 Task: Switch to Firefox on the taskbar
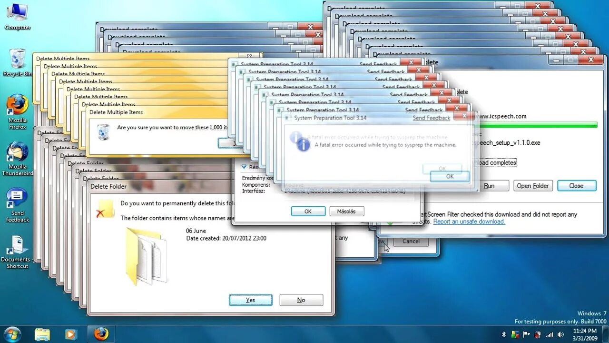[x=101, y=334]
